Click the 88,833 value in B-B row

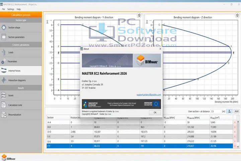pos(97,127)
